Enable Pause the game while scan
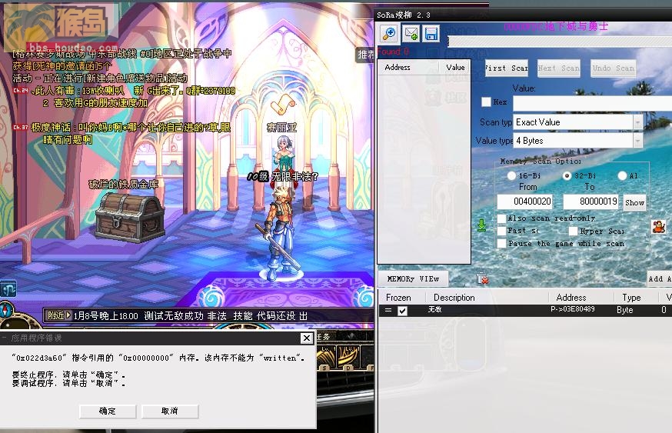The image size is (672, 433). [x=501, y=244]
